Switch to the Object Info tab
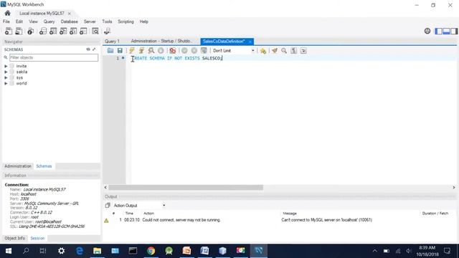The image size is (459, 258). pyautogui.click(x=14, y=238)
